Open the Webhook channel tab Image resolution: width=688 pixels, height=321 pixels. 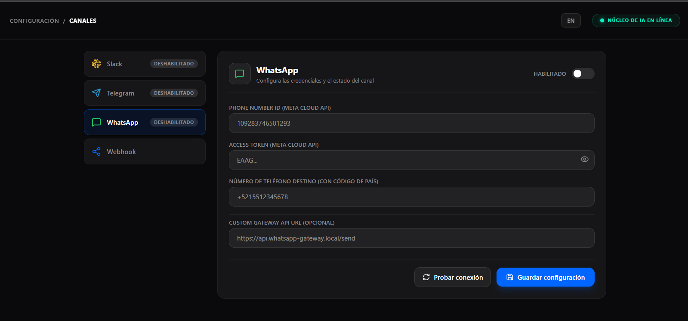[145, 151]
